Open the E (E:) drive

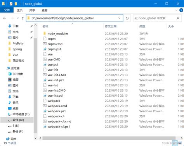point(16,126)
